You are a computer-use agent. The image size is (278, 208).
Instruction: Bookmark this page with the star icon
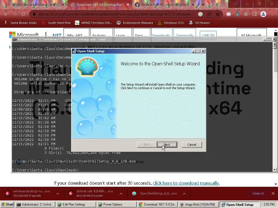point(218,14)
